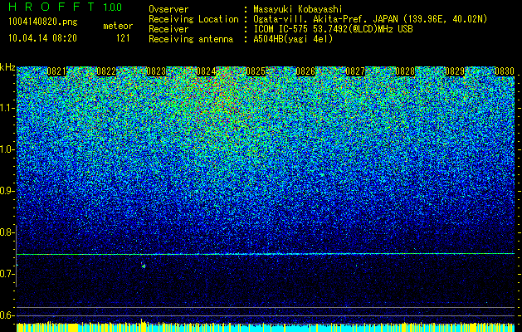Click the 0821 time marker
The height and width of the screenshot is (332, 522).
pyautogui.click(x=56, y=71)
